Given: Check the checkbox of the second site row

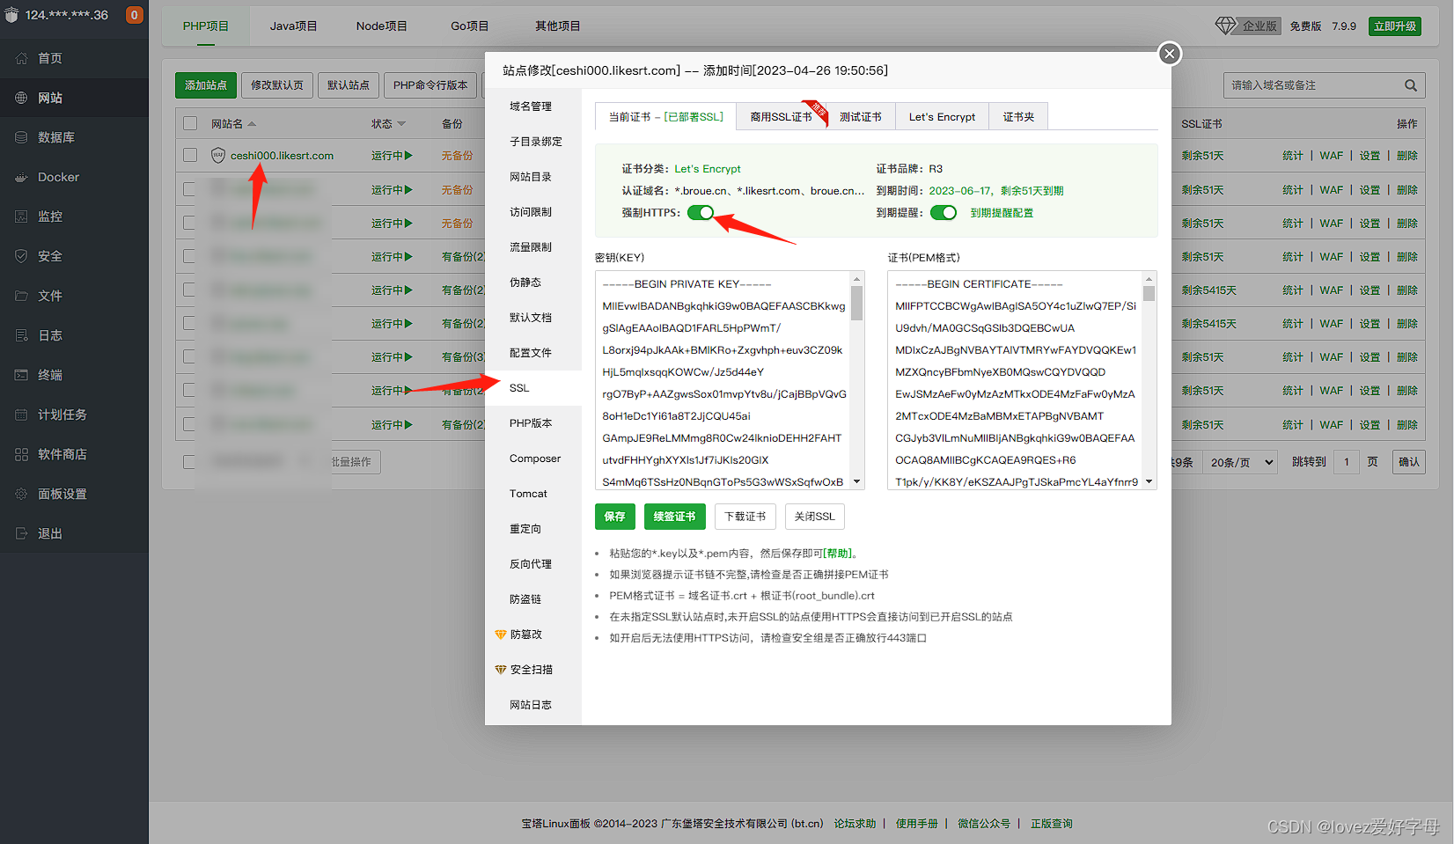Looking at the screenshot, I should click(x=190, y=189).
